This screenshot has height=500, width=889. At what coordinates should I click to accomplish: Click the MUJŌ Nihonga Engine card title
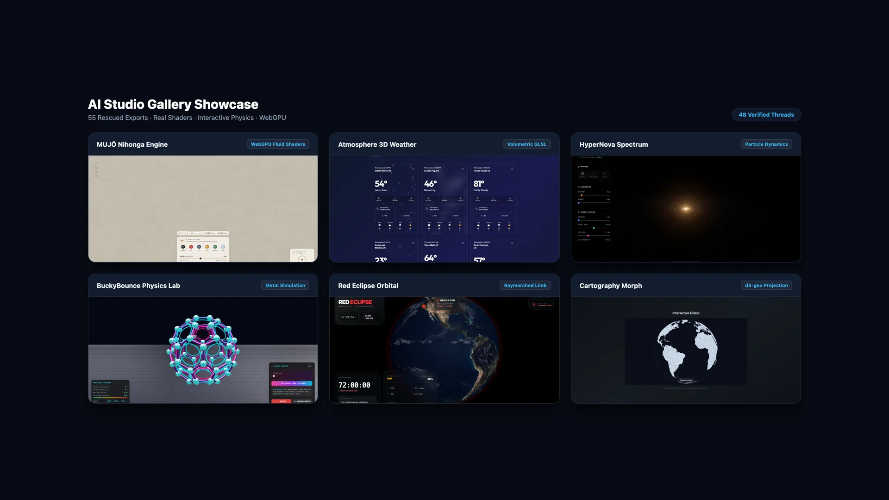[132, 144]
